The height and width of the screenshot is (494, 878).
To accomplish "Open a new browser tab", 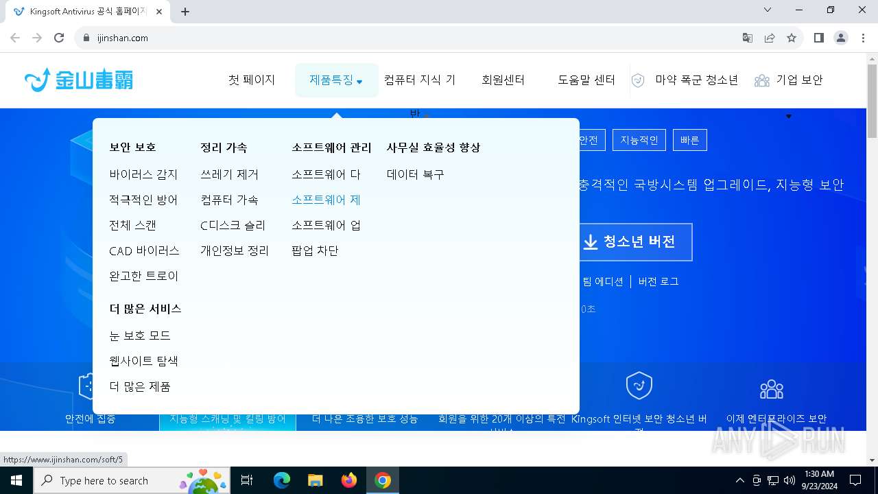I will [x=185, y=12].
